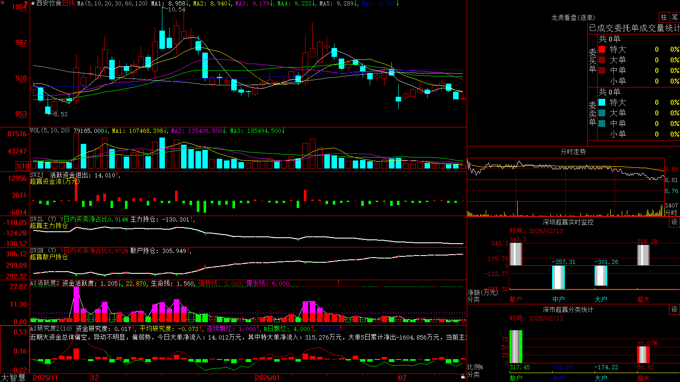The image size is (680, 382).
Task: Click red 特大 buy-order color swatch
Action: click(x=602, y=49)
